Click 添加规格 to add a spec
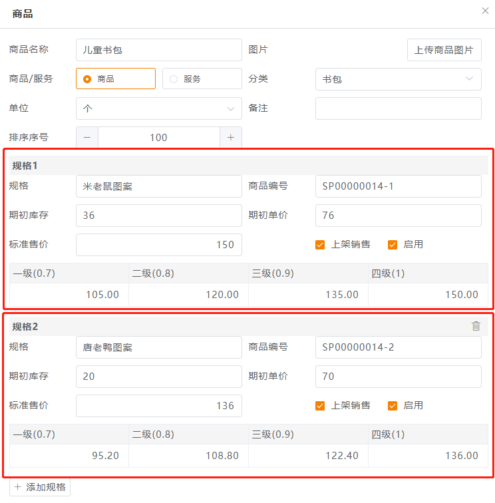 point(40,487)
